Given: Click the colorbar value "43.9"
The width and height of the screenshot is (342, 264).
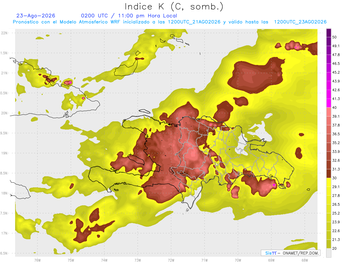Looking at the screenshot, I should click(336, 81).
